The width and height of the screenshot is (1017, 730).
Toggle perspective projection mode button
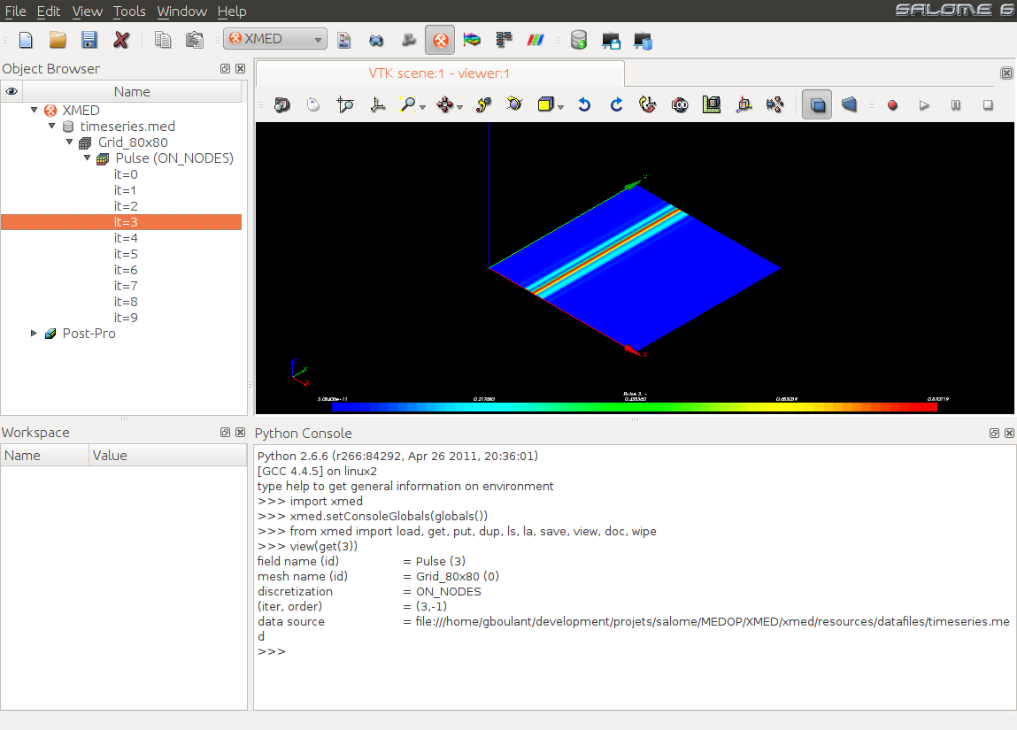(x=849, y=104)
